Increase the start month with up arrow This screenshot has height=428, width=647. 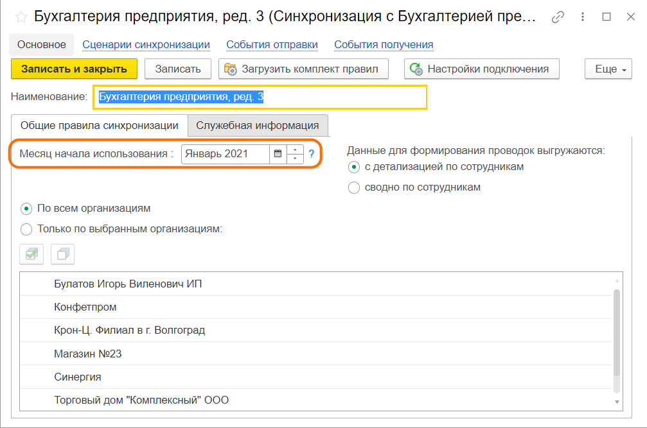pyautogui.click(x=295, y=150)
